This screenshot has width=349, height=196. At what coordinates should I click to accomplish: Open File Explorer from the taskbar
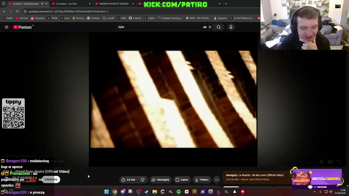coord(155,192)
